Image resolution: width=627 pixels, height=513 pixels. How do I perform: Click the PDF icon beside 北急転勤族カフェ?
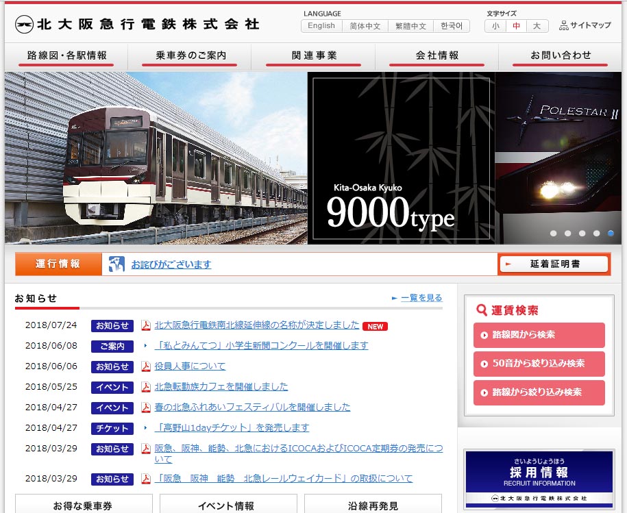coord(146,387)
